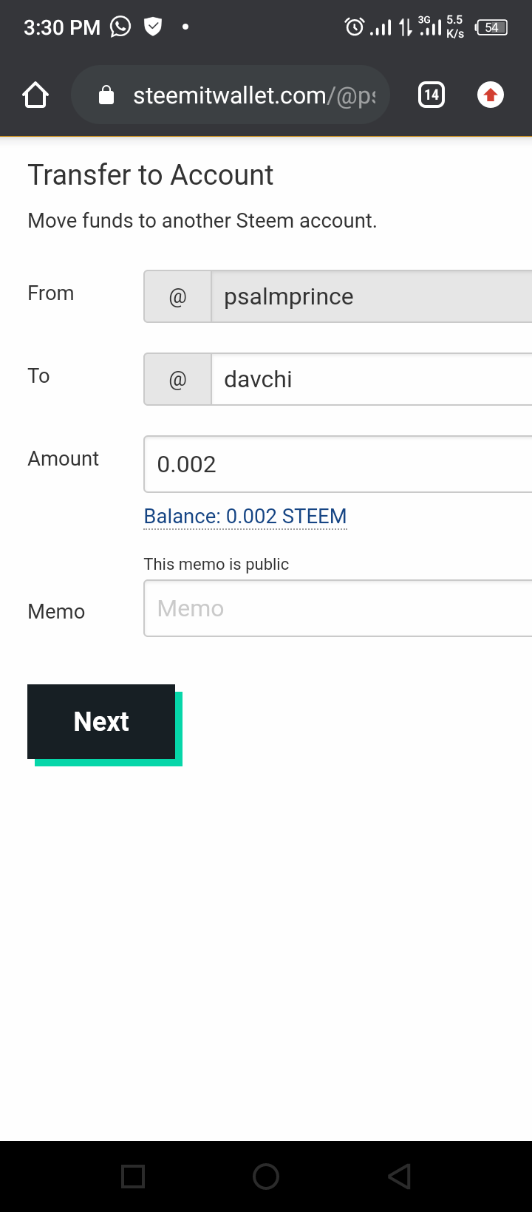Tap the padlock security icon in address bar

click(x=106, y=95)
